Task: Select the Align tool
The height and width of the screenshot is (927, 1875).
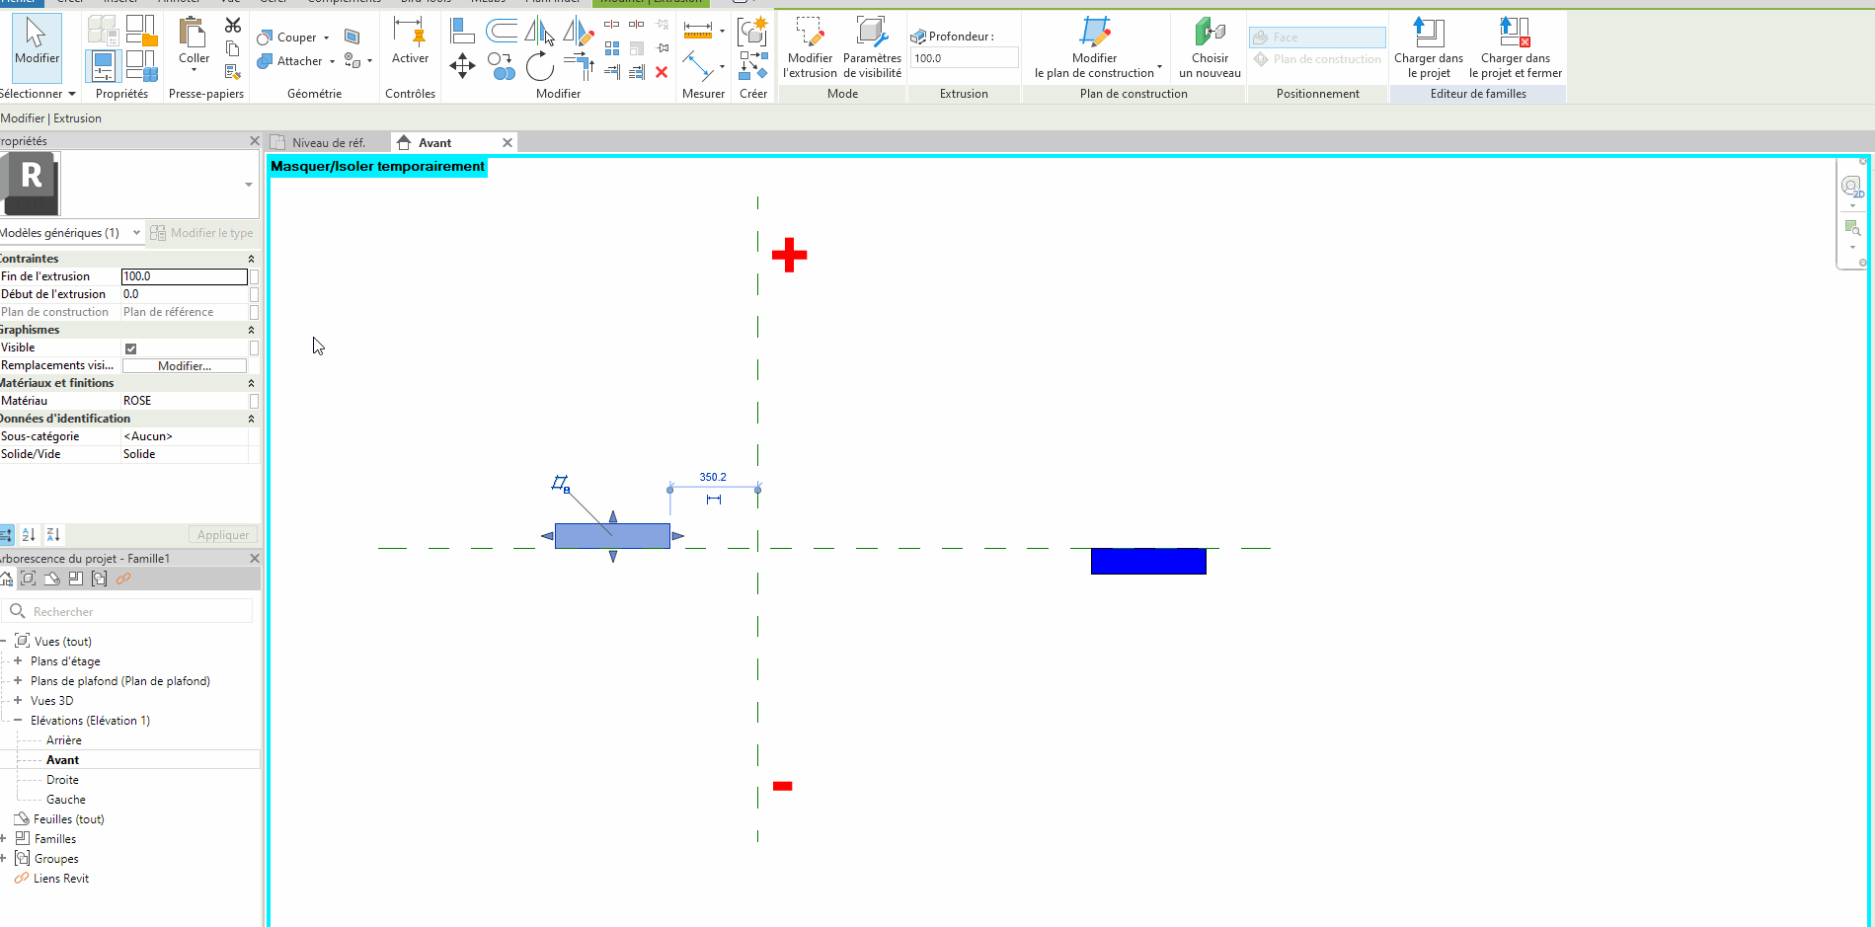Action: (461, 31)
